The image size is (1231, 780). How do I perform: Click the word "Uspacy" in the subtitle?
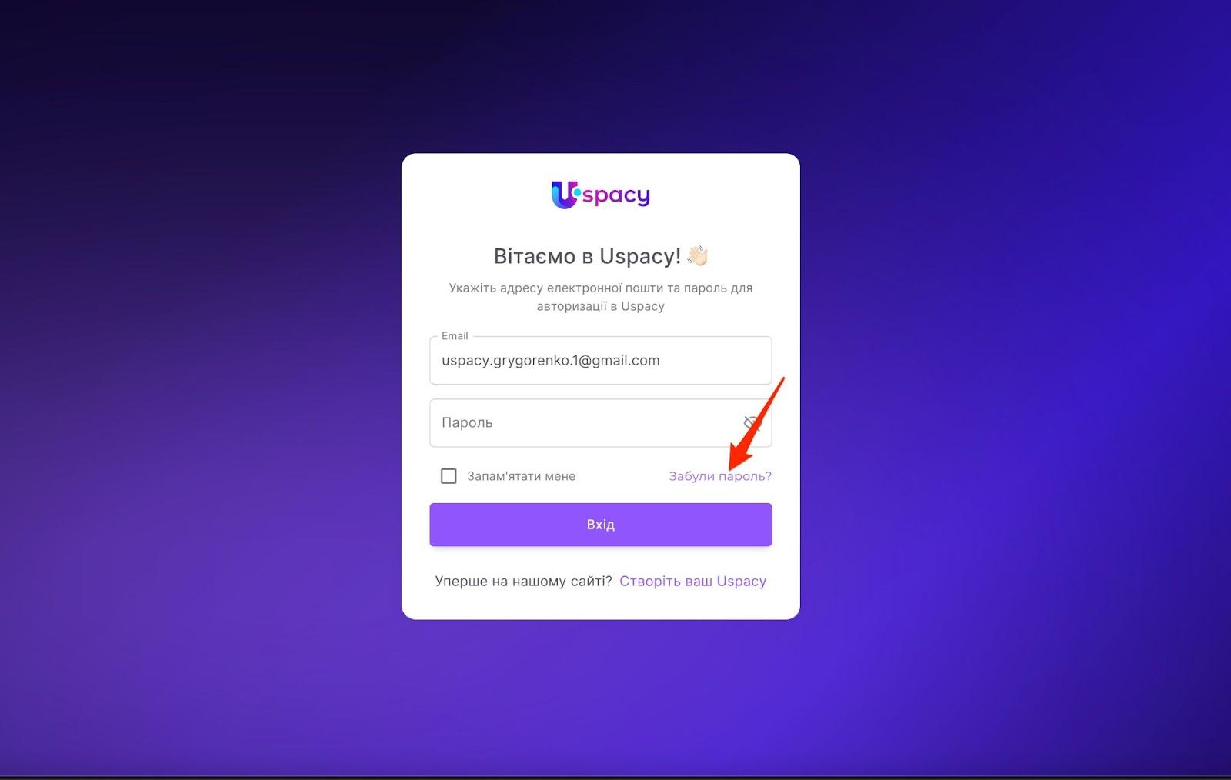click(x=642, y=306)
